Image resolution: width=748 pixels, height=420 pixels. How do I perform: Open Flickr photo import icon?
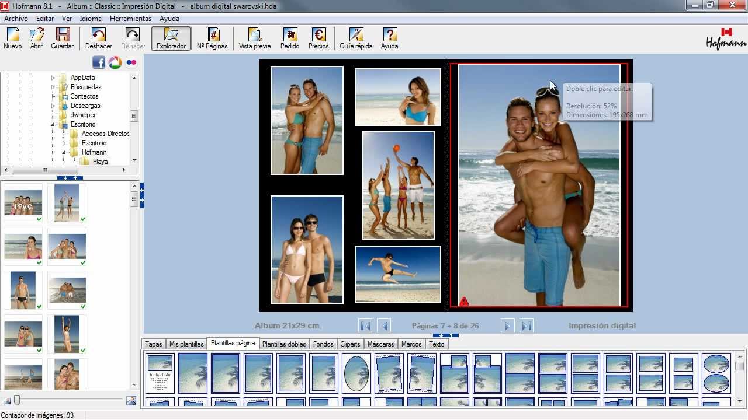click(131, 62)
